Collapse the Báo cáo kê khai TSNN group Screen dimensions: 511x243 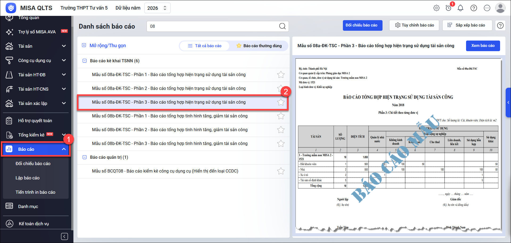[85, 61]
